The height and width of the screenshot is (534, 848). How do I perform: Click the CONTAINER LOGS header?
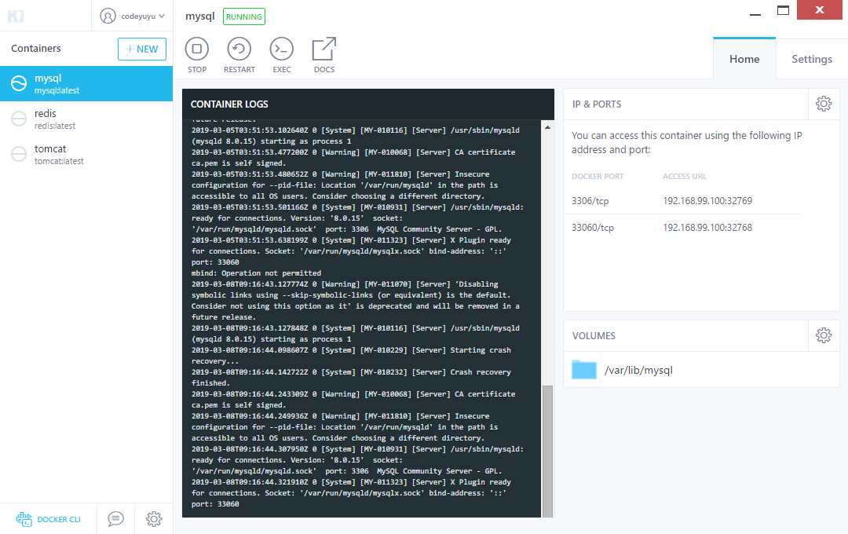pyautogui.click(x=229, y=104)
